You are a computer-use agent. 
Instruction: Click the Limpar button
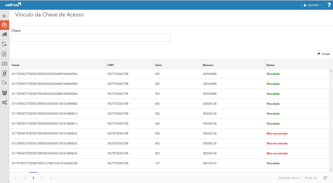point(323,54)
